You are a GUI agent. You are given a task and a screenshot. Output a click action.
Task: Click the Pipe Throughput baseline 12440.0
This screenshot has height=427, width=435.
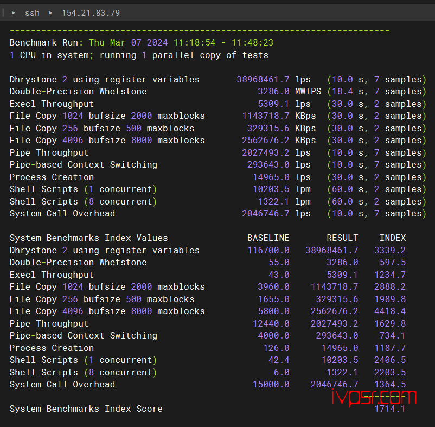pyautogui.click(x=271, y=324)
